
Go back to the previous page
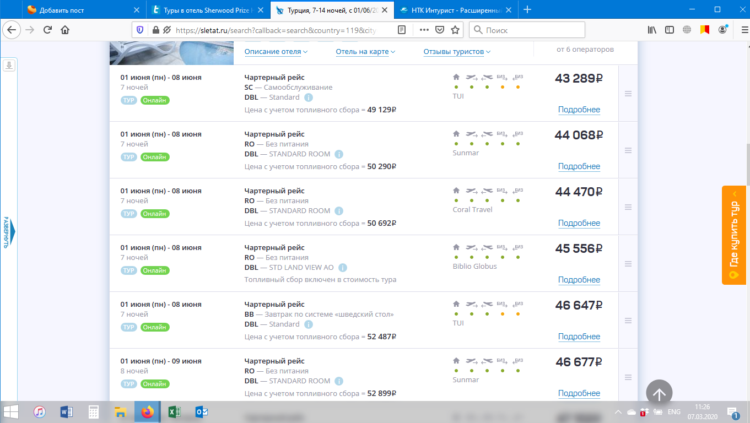[12, 30]
